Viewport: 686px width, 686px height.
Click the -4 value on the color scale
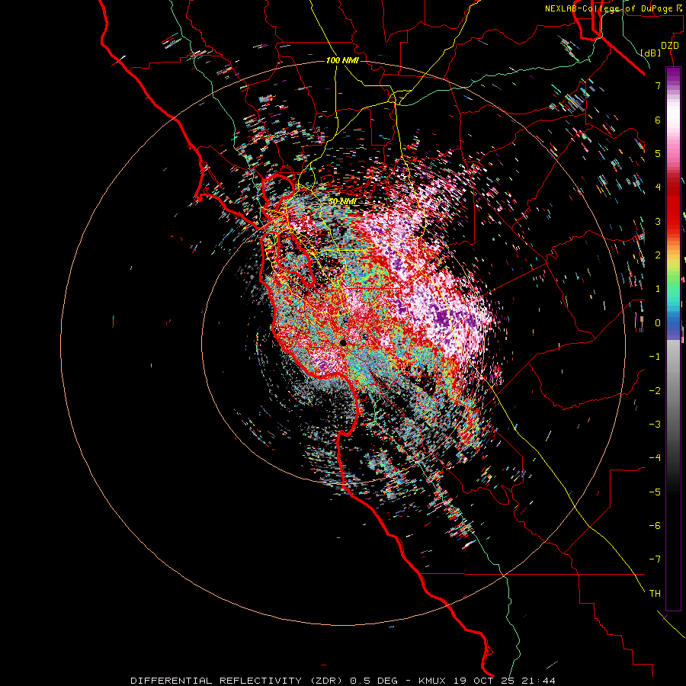pyautogui.click(x=655, y=458)
